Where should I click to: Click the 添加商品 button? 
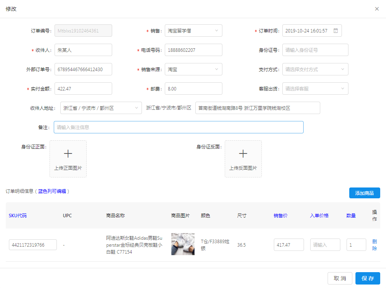(364, 193)
